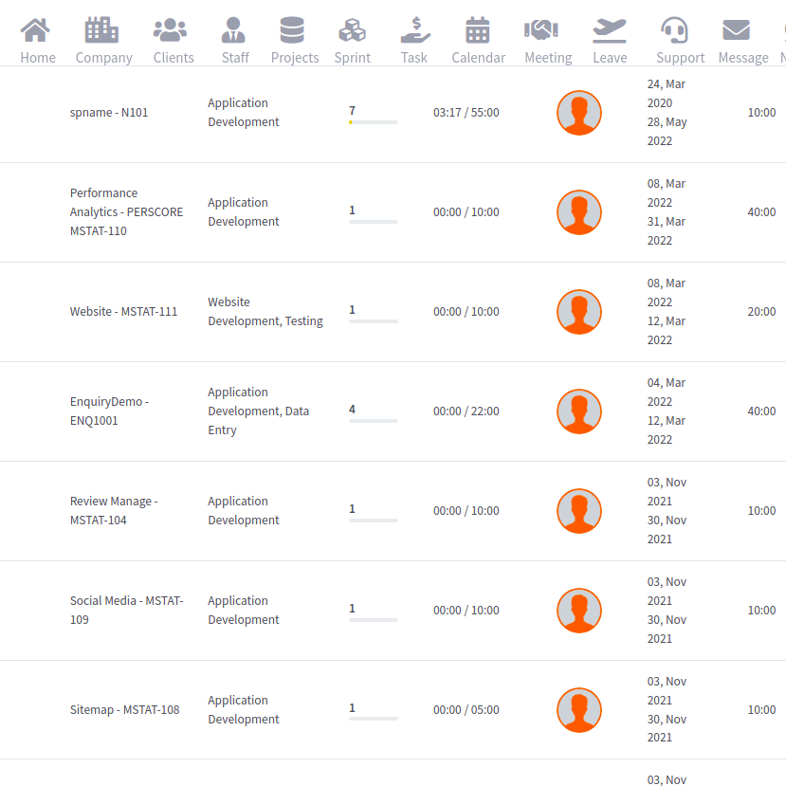Click the user avatar in Sitemap row
786x786 pixels.
click(578, 710)
